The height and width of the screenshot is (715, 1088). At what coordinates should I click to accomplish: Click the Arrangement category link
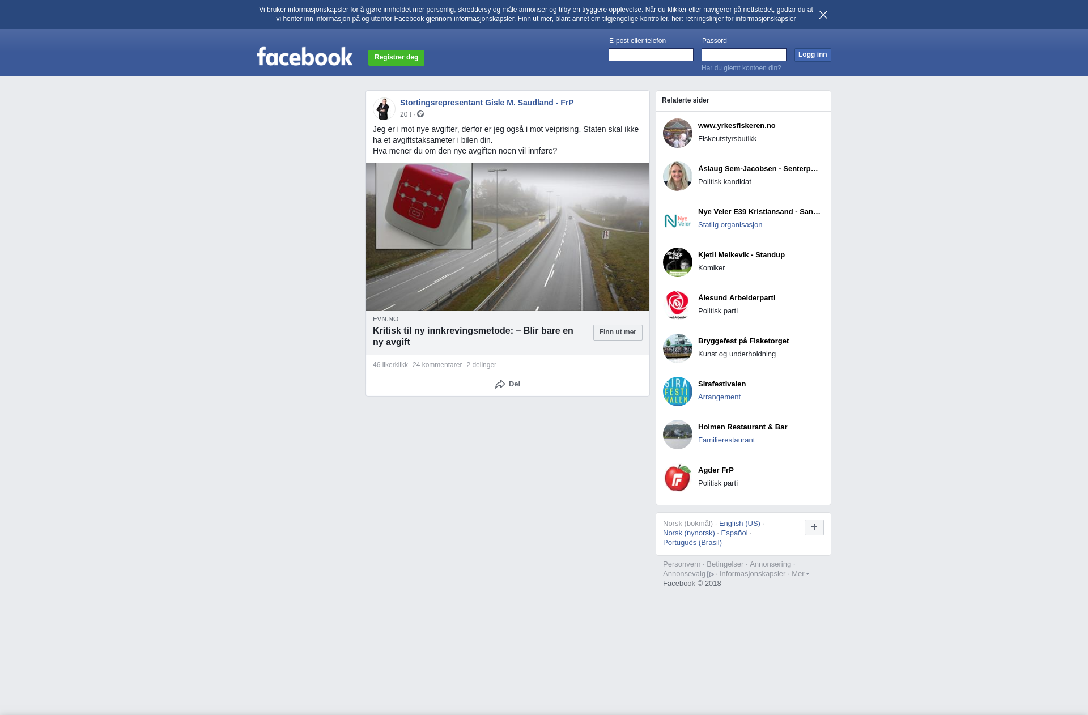tap(719, 397)
